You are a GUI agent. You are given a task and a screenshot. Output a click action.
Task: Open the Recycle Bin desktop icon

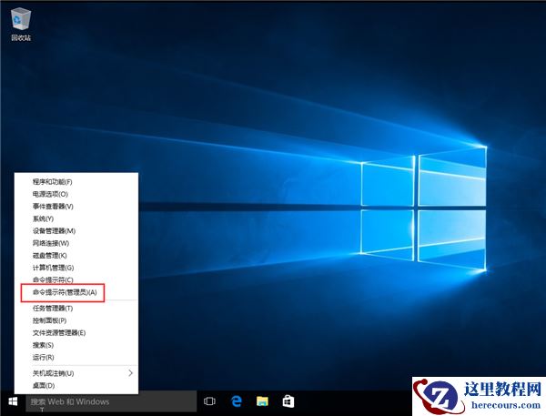pyautogui.click(x=21, y=25)
